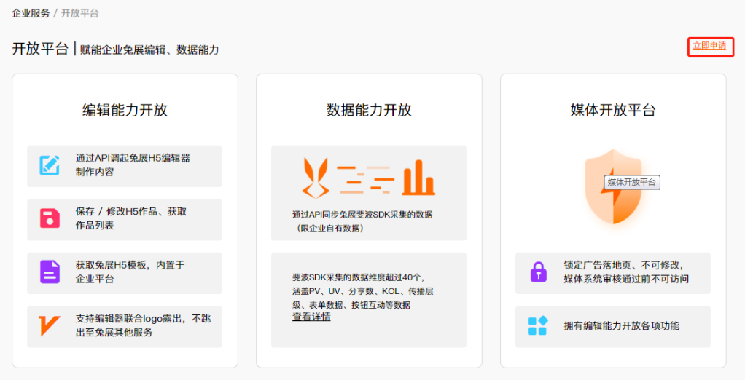Click the 数据能力开放 card heading

click(369, 110)
